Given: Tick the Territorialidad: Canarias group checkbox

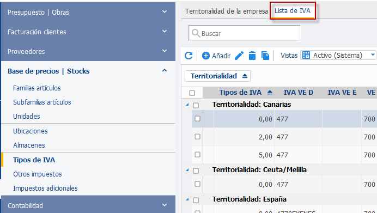Looking at the screenshot, I should tap(196, 105).
